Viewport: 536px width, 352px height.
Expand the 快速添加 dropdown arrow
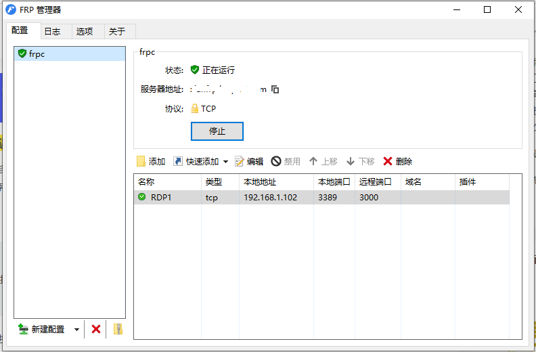[x=225, y=162]
